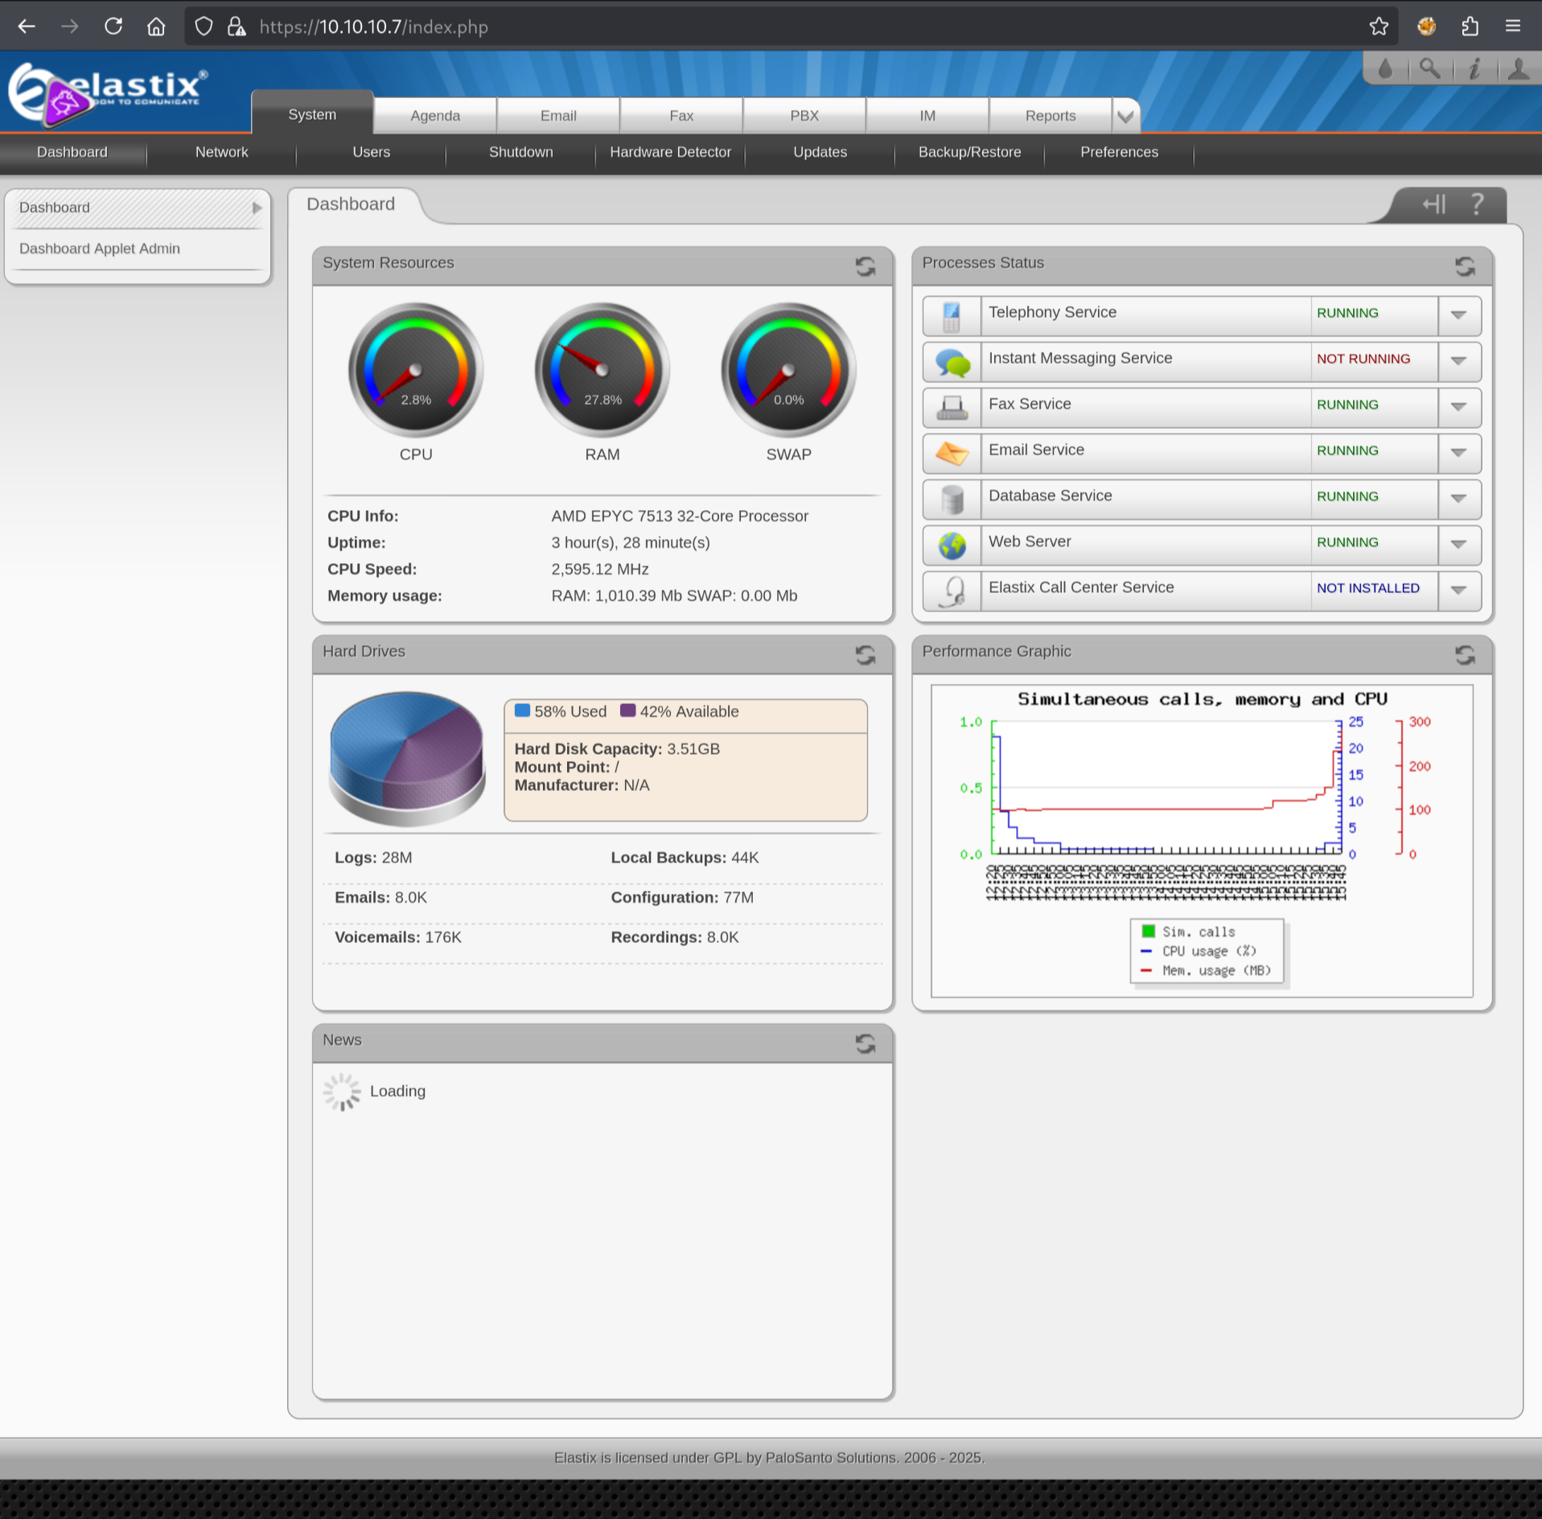Open Dashboard Applet Admin link
The width and height of the screenshot is (1542, 1519).
pyautogui.click(x=100, y=249)
